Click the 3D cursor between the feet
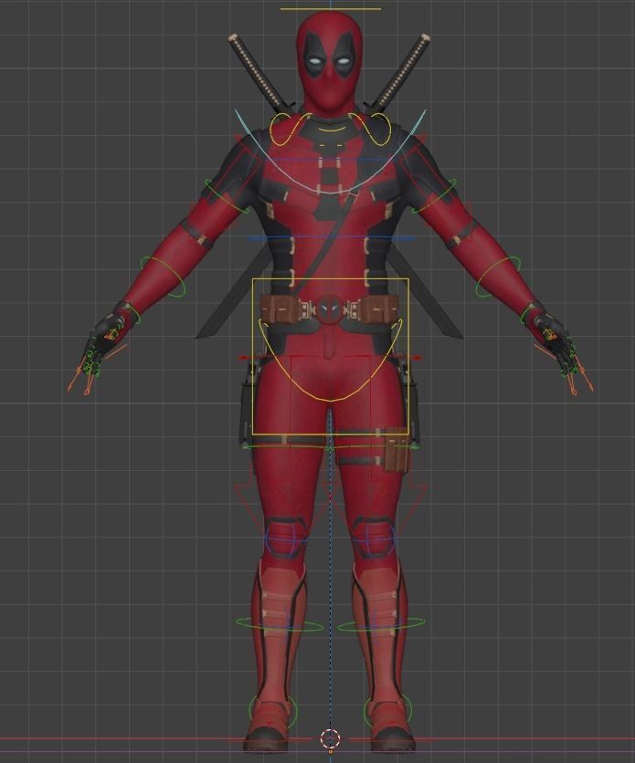This screenshot has height=763, width=635. click(x=330, y=738)
